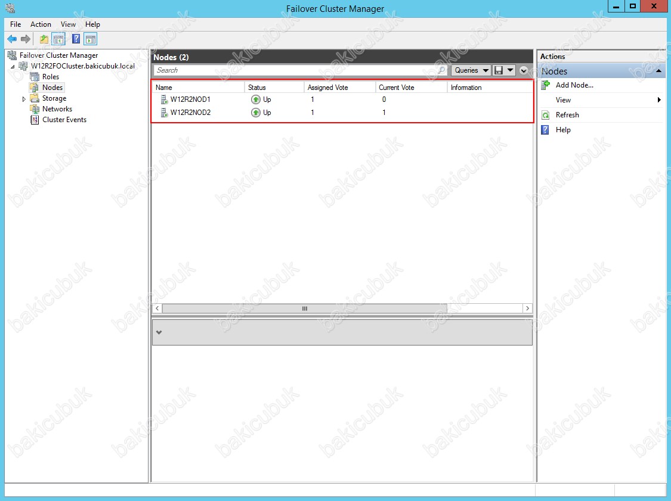Click the Actions pane title
Image resolution: width=671 pixels, height=501 pixels.
pyautogui.click(x=552, y=57)
